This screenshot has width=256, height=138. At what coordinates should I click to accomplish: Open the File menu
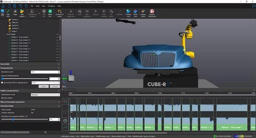coord(32,6)
